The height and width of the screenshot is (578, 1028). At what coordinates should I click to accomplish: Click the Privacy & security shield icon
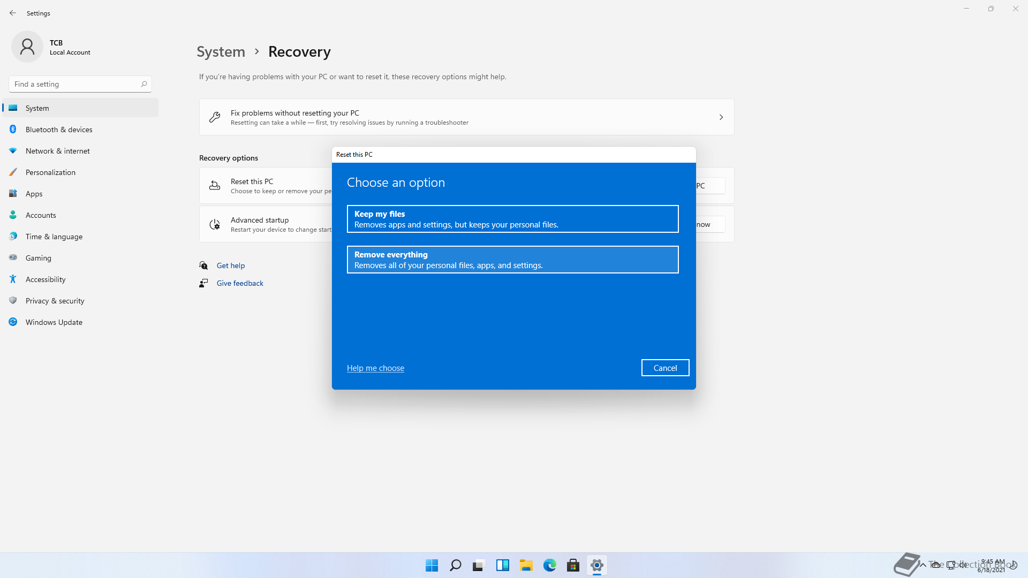(x=13, y=301)
